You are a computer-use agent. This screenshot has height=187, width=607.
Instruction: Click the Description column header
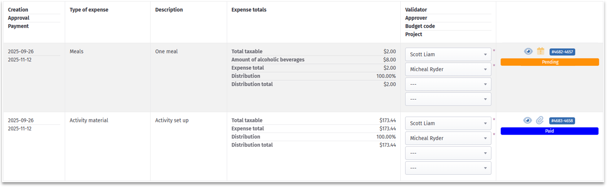pyautogui.click(x=169, y=10)
